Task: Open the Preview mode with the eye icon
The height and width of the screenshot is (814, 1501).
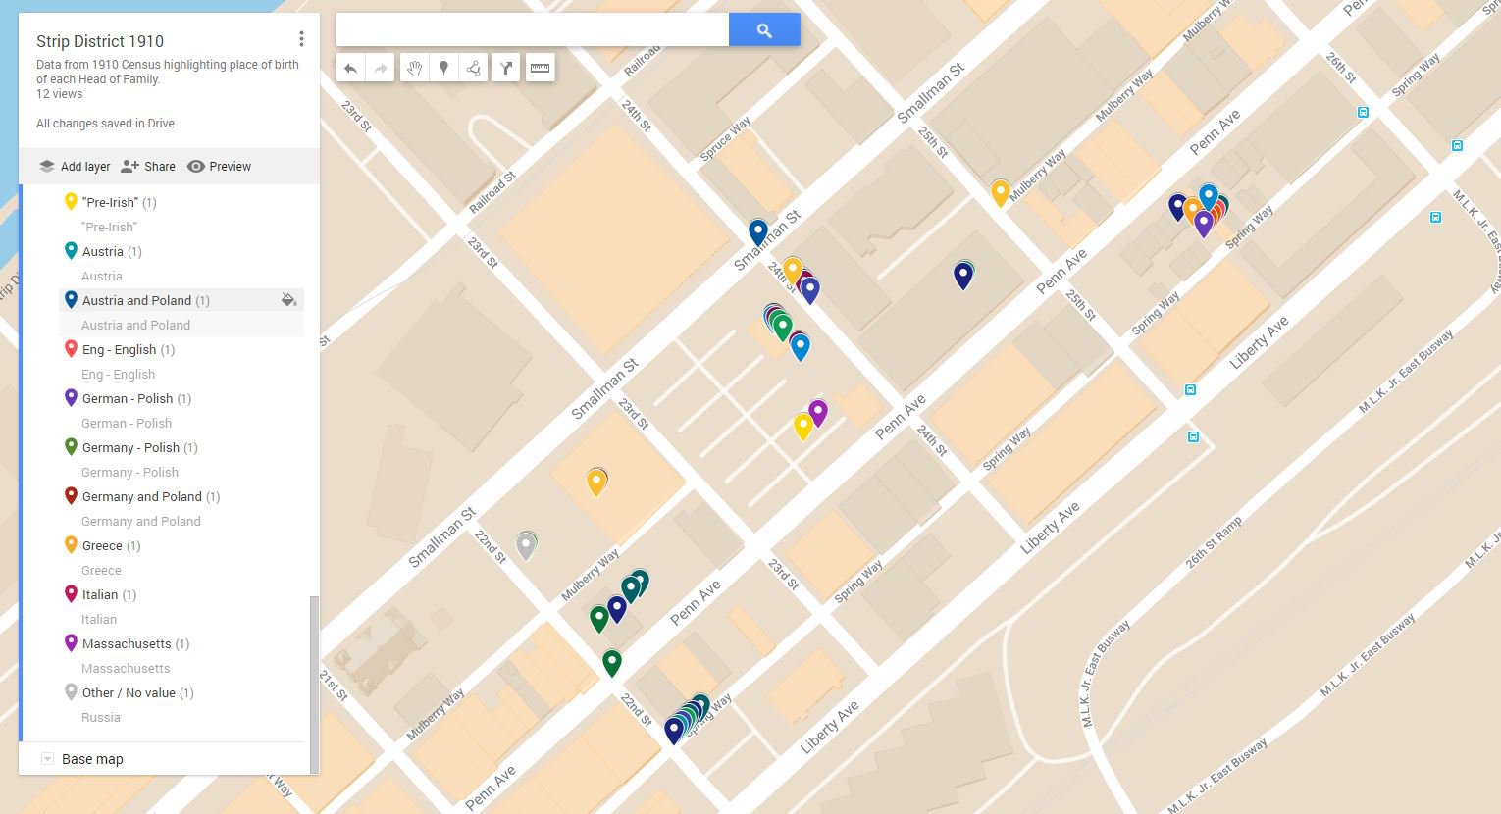Action: coord(219,166)
